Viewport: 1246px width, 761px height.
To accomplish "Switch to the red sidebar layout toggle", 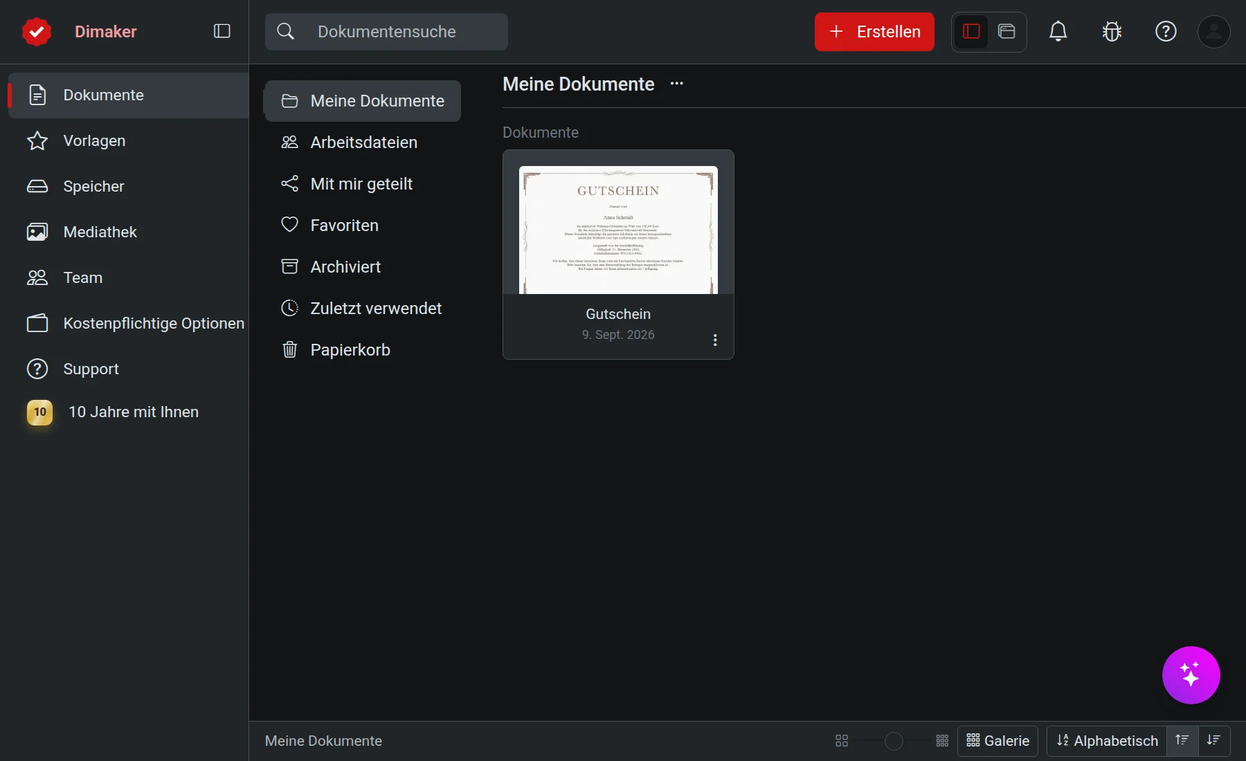I will 971,31.
